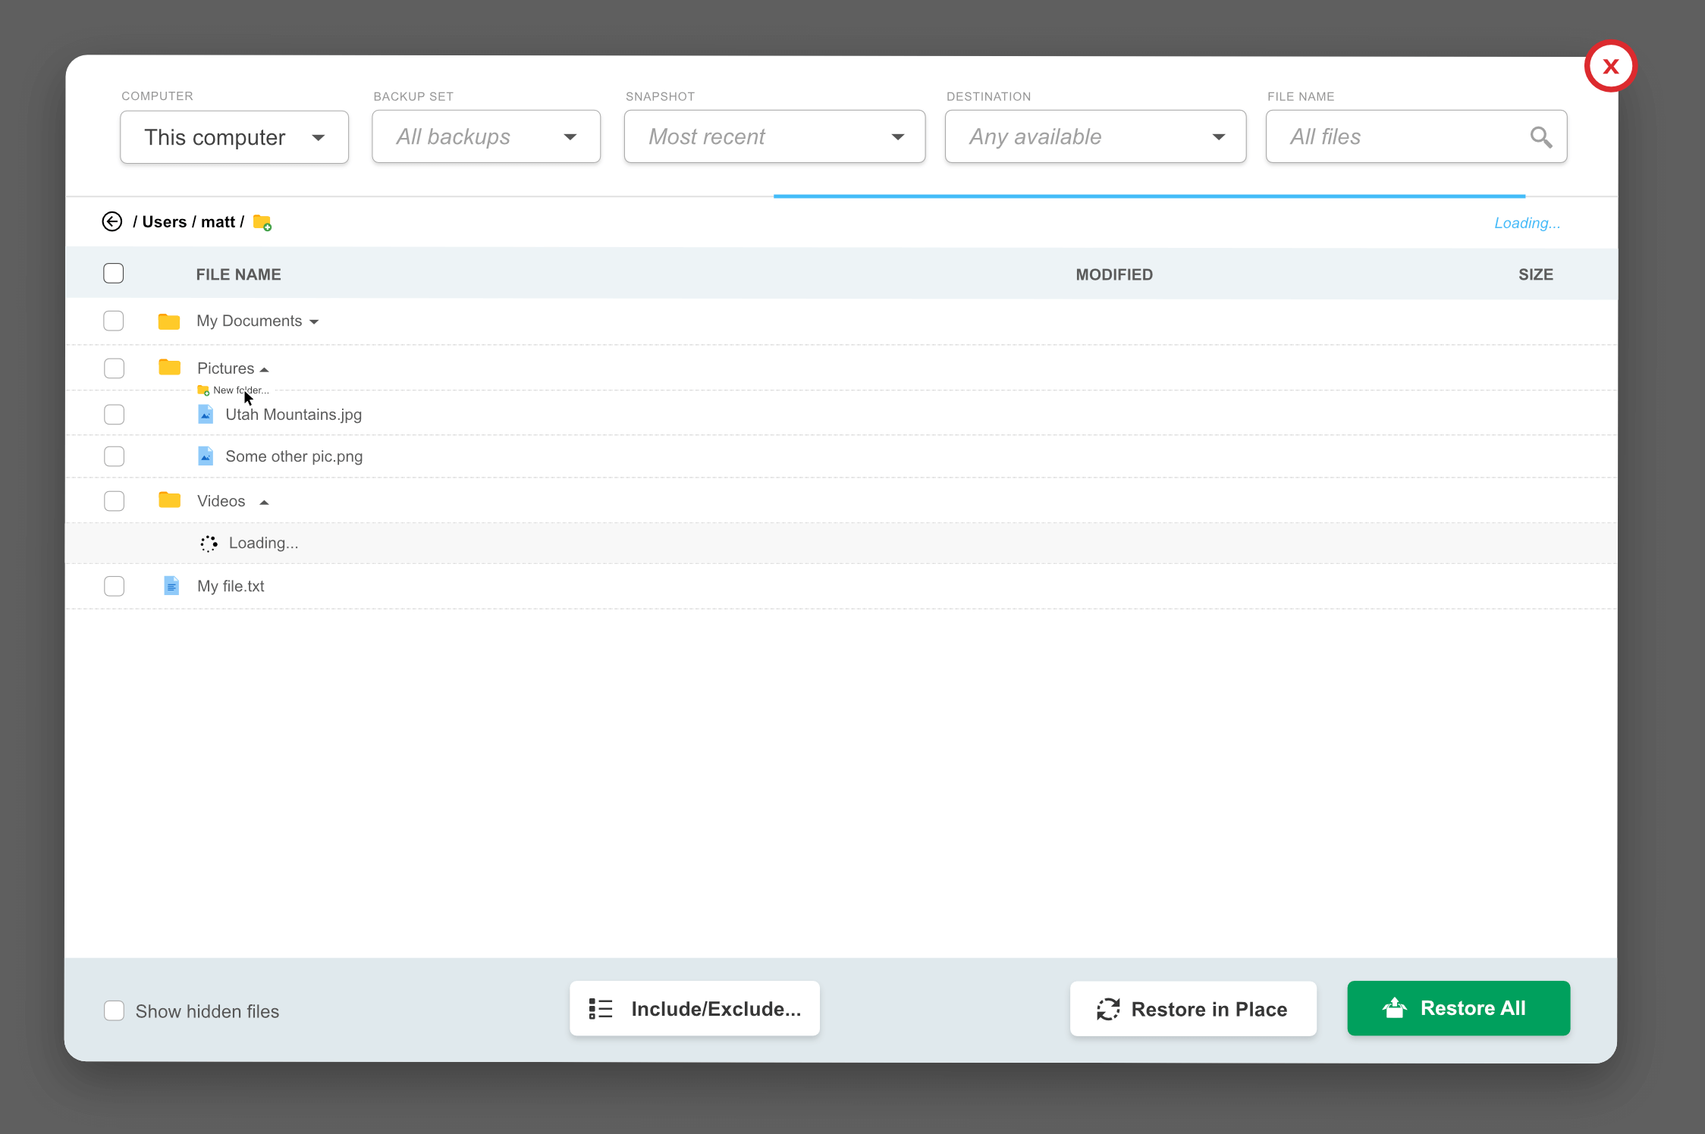Collapse the Videos folder using its arrow

tap(264, 501)
